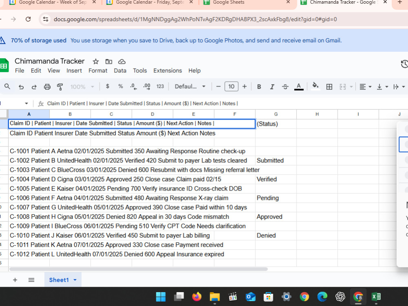Open the Default font dropdown
This screenshot has height=306, width=408.
(190, 86)
